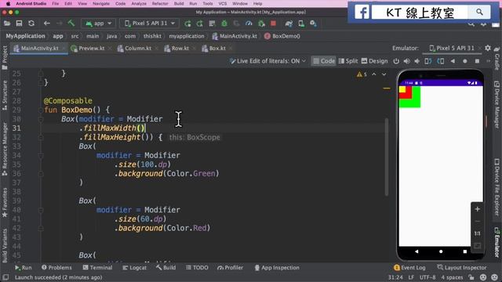Open the Terminal tool window

tap(97, 268)
